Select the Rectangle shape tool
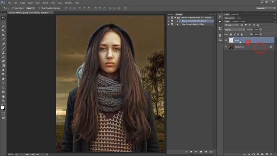The width and height of the screenshot is (277, 156). tap(3, 92)
